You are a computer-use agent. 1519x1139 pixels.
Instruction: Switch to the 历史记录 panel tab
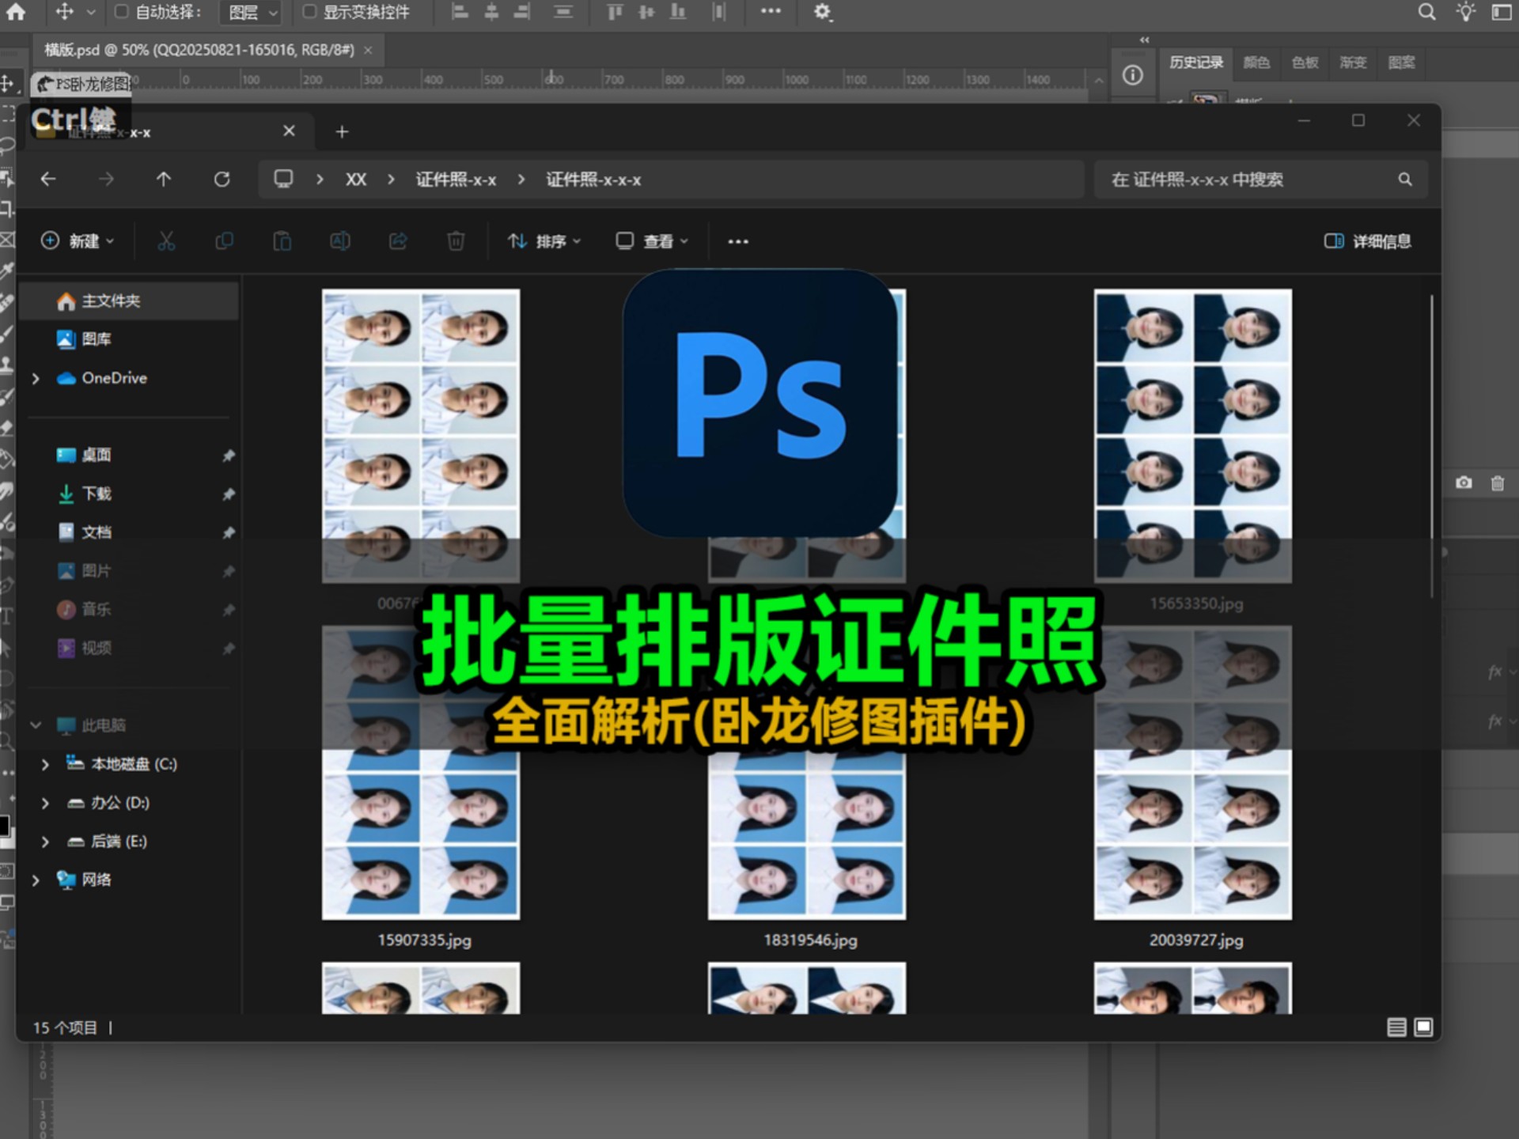pos(1195,62)
